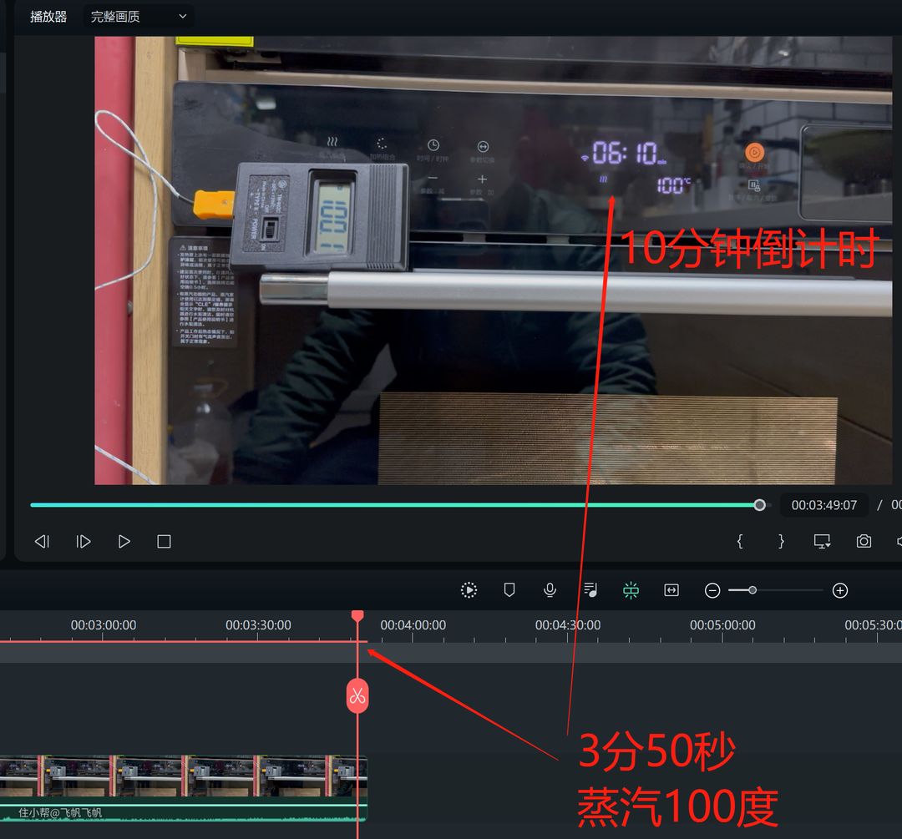Open the 完整画质 quality dropdown

[139, 17]
